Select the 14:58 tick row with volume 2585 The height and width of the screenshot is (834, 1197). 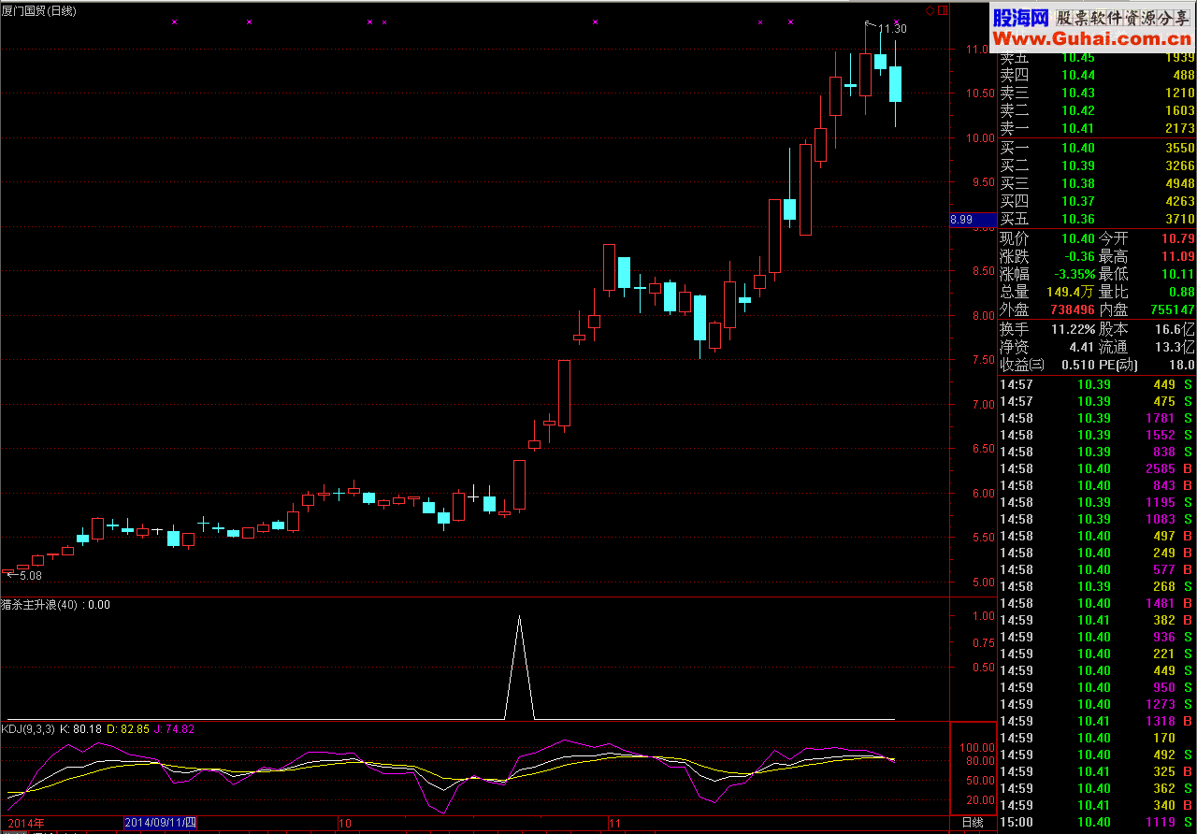(x=1098, y=468)
